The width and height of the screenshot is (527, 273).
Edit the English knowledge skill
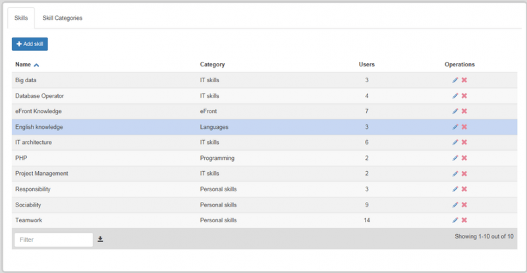coord(455,127)
